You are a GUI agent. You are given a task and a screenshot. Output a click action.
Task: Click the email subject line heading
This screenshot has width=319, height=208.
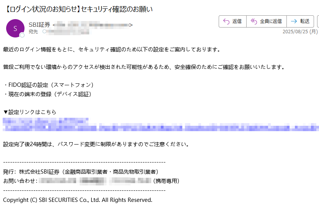pyautogui.click(x=78, y=9)
